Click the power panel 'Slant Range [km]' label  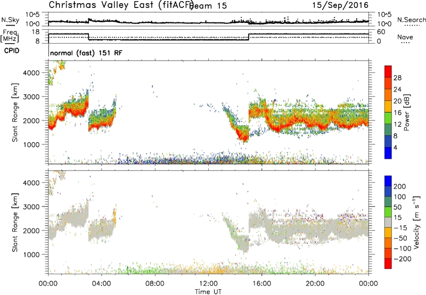pos(15,112)
